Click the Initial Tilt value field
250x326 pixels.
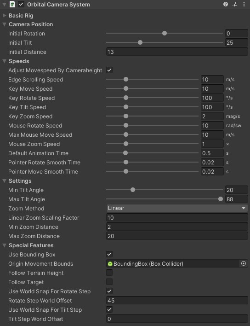coord(237,42)
